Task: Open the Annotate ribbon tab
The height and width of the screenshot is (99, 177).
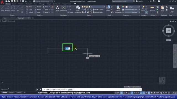Action: 20,4
